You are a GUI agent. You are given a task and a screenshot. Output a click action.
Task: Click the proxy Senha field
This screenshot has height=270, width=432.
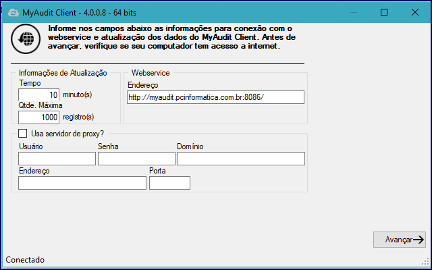[x=136, y=159]
